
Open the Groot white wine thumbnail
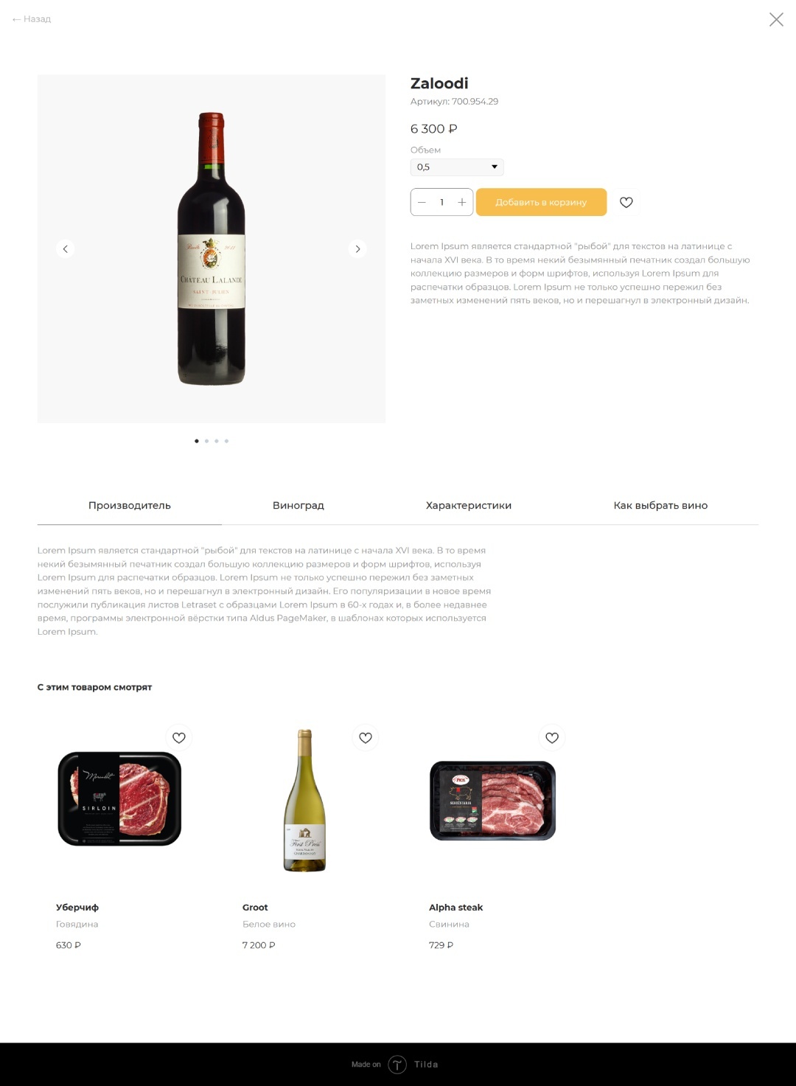click(x=305, y=801)
